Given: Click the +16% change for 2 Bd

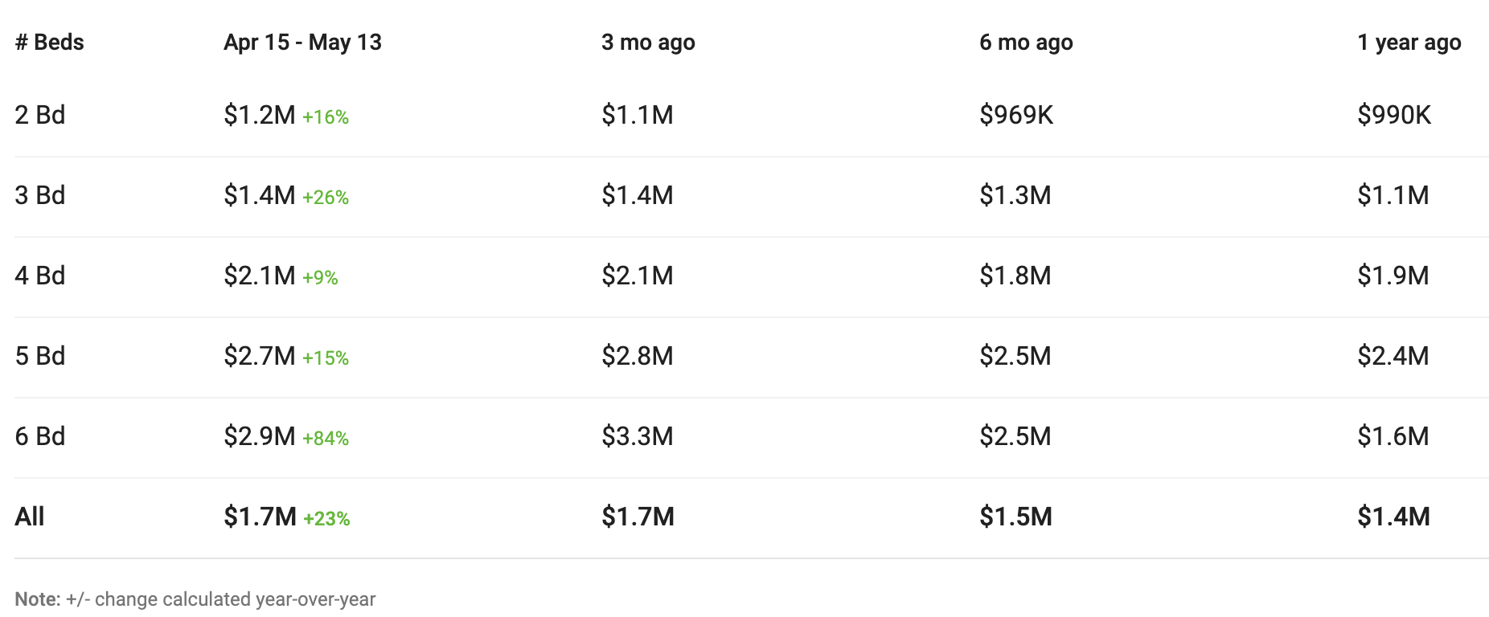Looking at the screenshot, I should (326, 117).
